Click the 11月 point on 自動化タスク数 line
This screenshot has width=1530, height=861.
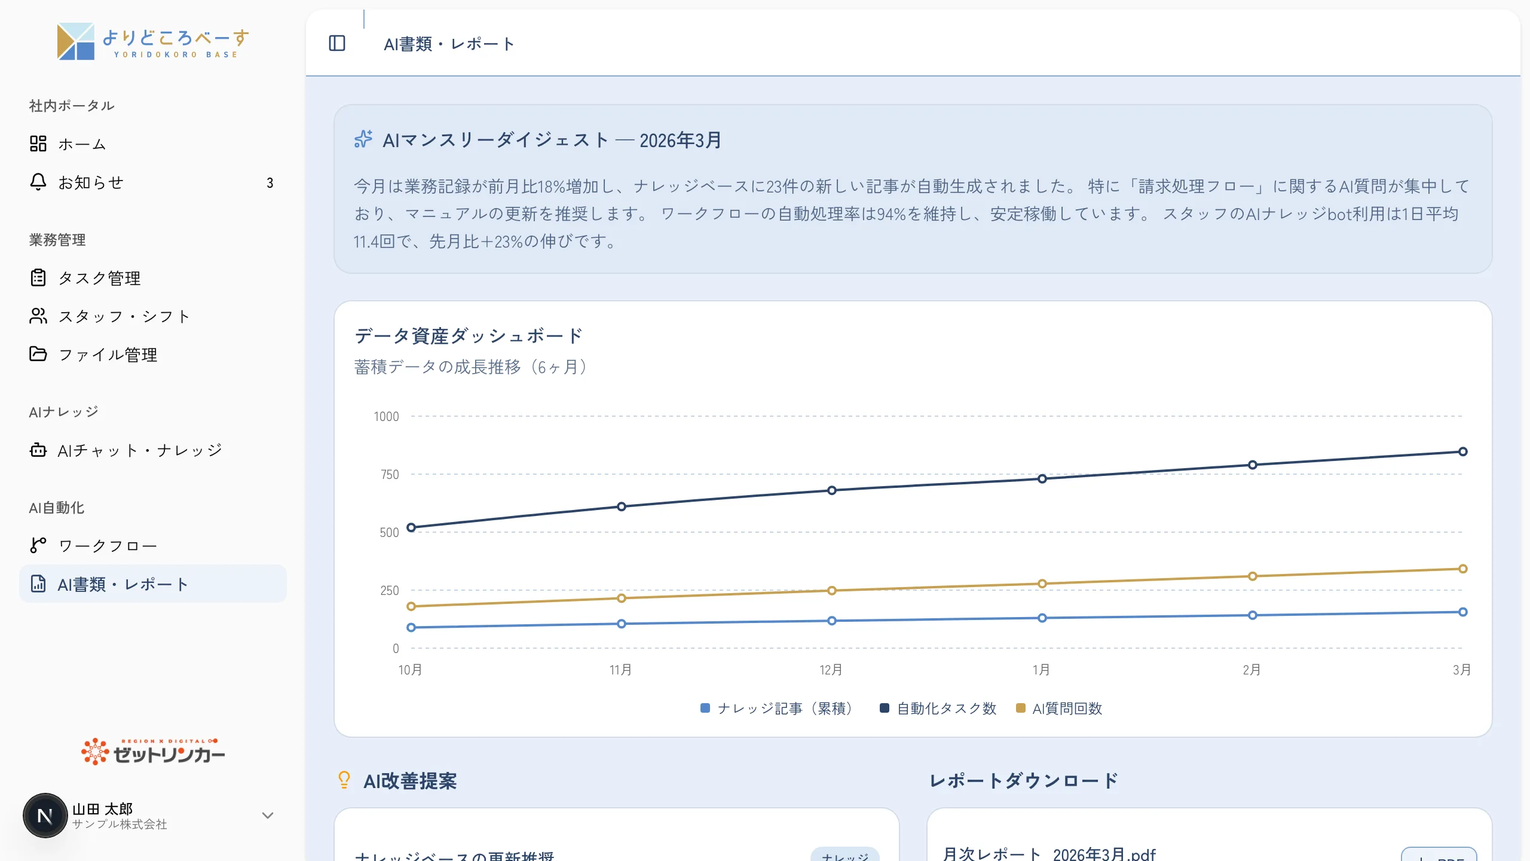click(622, 506)
